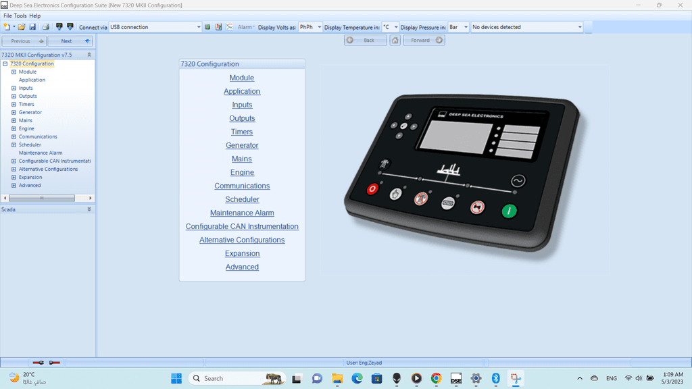Open the Scheduler link in the center list
The width and height of the screenshot is (692, 389).
pyautogui.click(x=242, y=199)
